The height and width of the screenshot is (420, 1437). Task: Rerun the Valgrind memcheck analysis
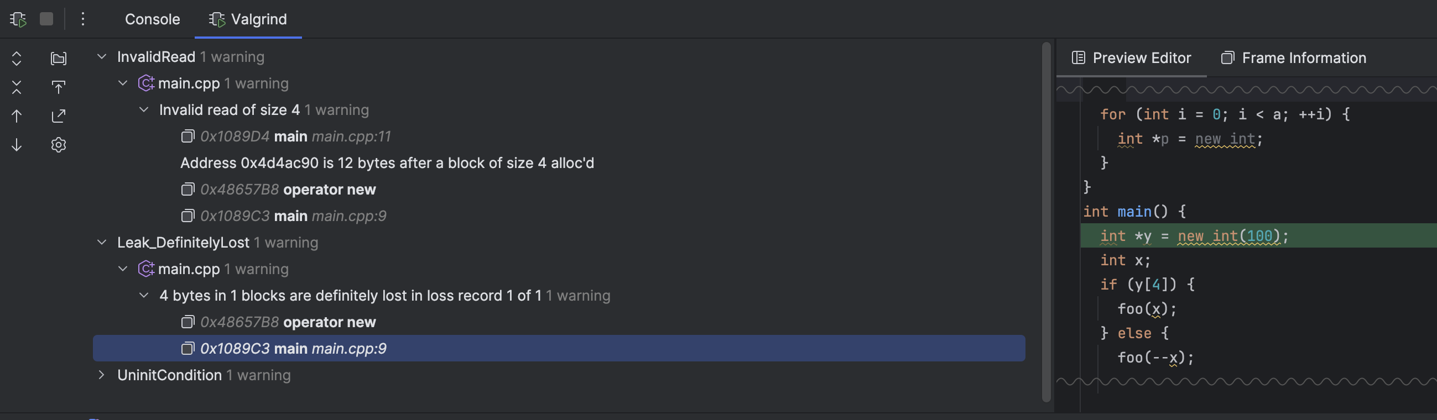coord(17,18)
